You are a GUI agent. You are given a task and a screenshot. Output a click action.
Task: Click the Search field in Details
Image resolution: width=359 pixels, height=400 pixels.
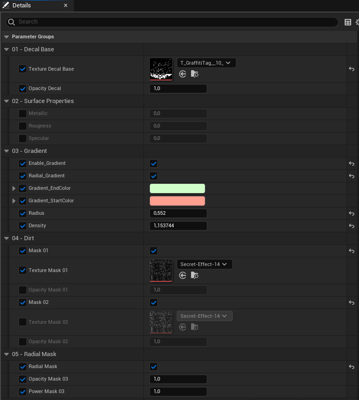pos(172,22)
